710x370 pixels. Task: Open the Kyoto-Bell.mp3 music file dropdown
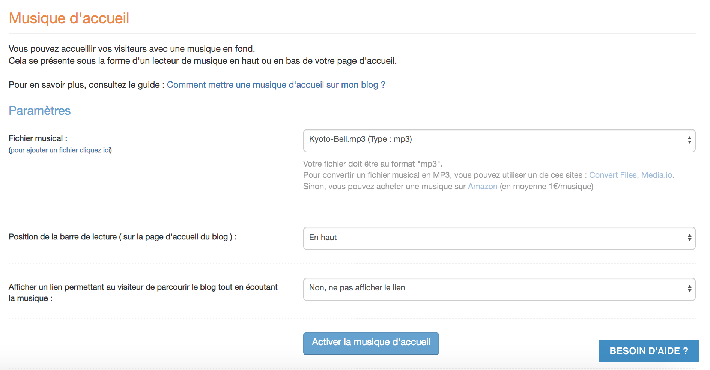(x=499, y=141)
